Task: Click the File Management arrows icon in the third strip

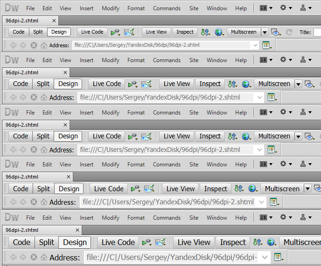Action: coord(232,136)
